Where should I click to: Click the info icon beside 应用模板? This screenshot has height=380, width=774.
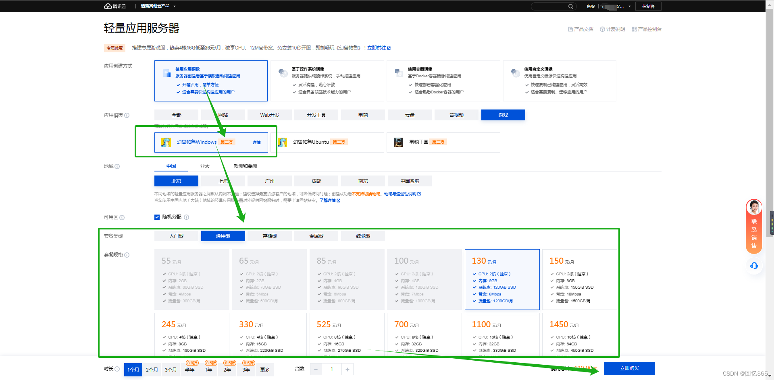click(x=127, y=116)
